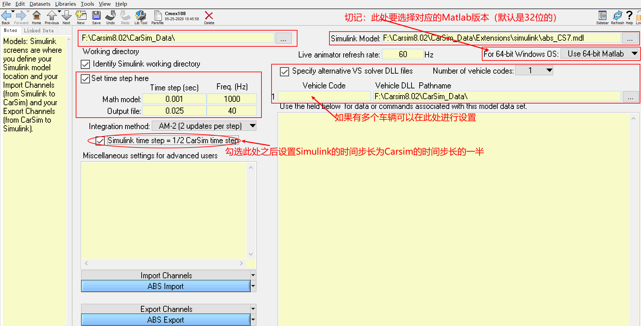The height and width of the screenshot is (326, 641).
Task: Click the Forward arrow icon
Action: (21, 15)
